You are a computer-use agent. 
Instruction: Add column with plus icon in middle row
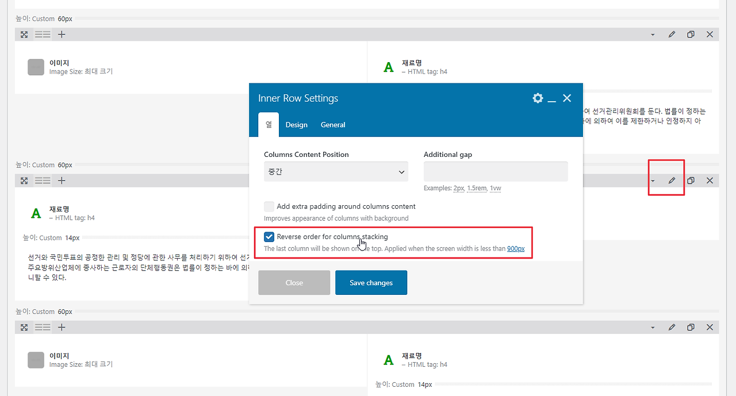coord(62,180)
